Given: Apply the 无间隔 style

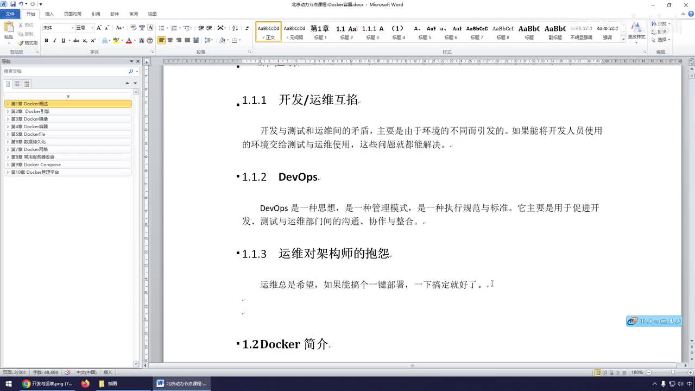Looking at the screenshot, I should point(294,32).
